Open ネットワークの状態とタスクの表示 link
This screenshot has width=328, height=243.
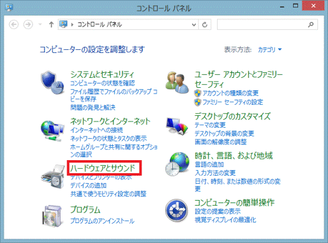pos(109,138)
